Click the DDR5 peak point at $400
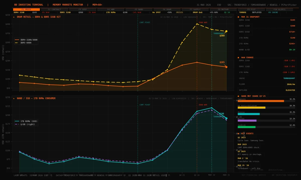This screenshot has height=180, width=301. 197,24
